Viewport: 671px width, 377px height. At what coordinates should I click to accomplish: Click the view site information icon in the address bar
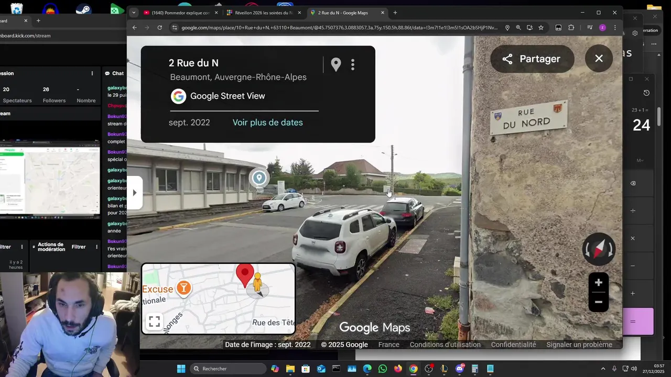pyautogui.click(x=175, y=28)
